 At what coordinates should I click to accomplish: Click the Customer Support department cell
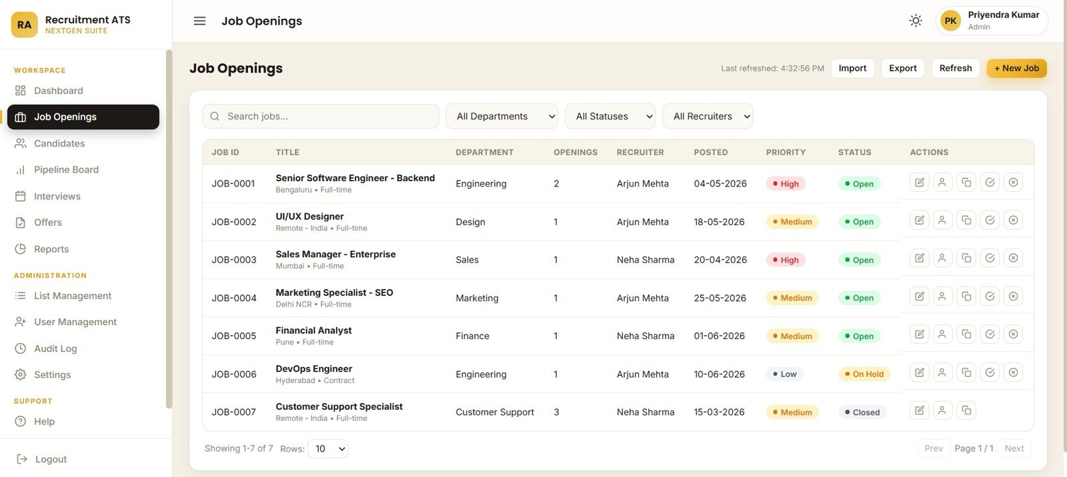495,412
